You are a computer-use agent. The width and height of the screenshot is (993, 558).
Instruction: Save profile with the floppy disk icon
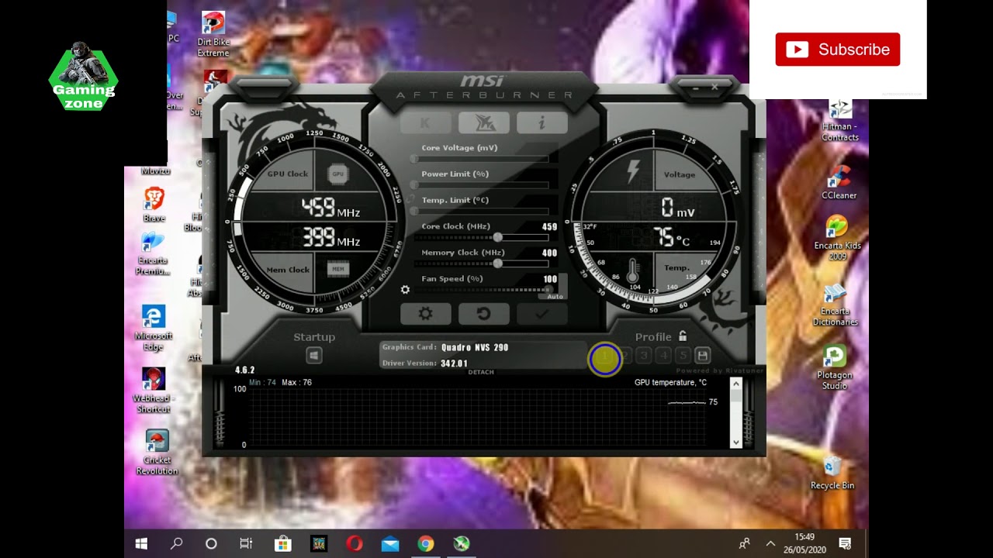[x=702, y=356]
